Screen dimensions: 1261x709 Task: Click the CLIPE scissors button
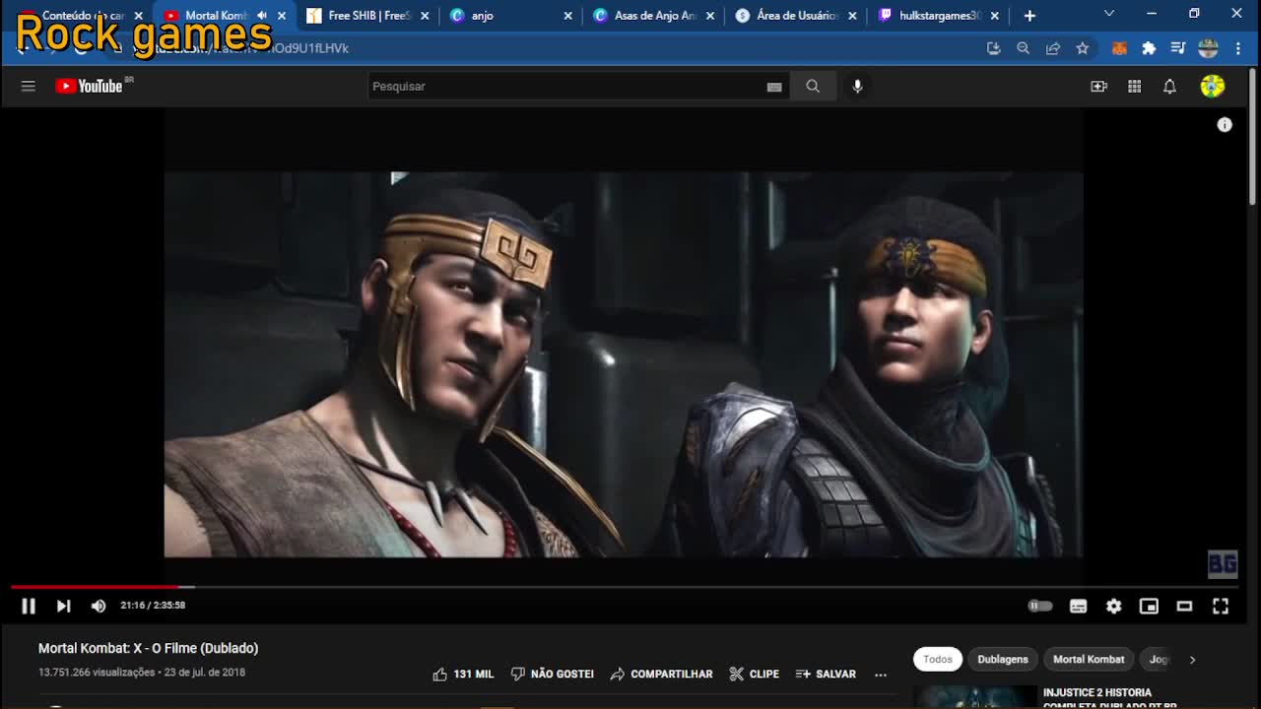coord(754,675)
